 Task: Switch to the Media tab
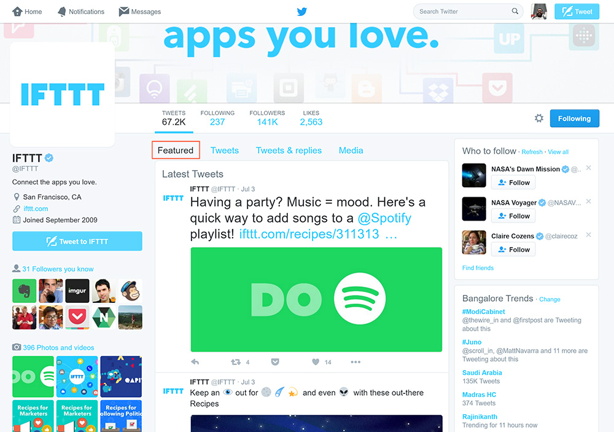tap(351, 151)
